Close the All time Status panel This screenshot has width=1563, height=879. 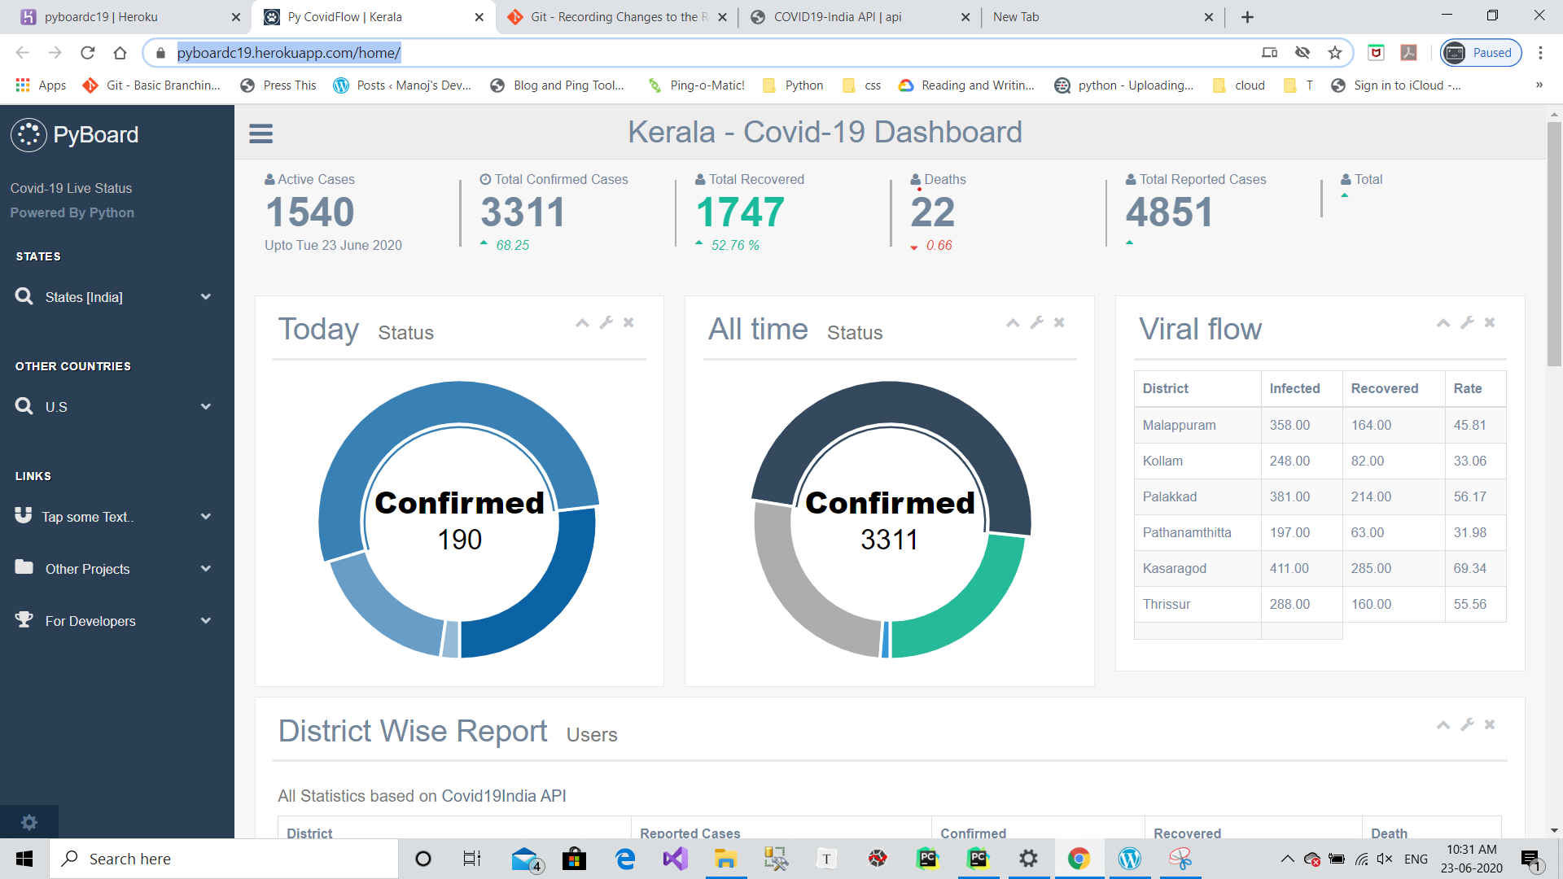(1059, 322)
